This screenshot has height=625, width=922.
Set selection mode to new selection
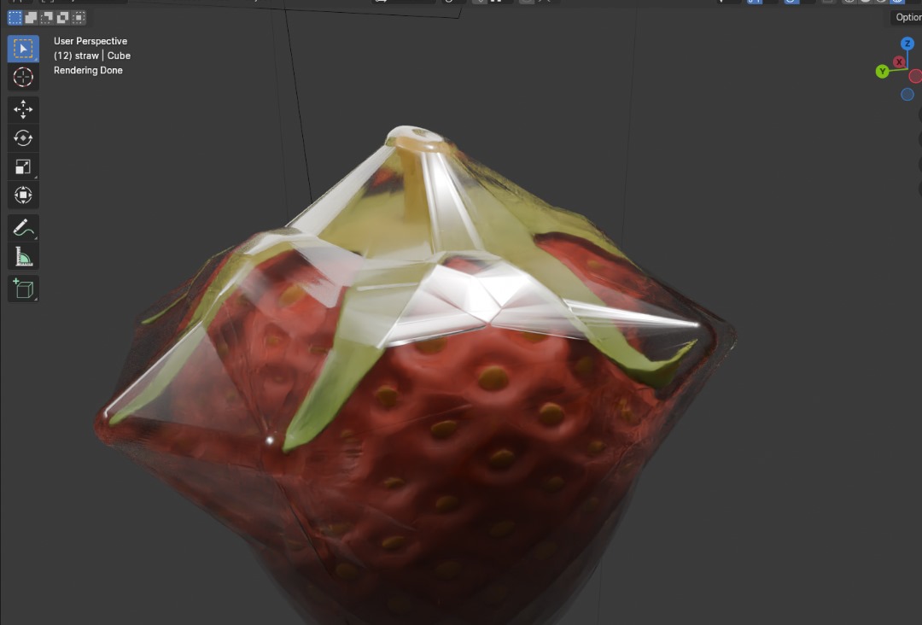[x=15, y=18]
